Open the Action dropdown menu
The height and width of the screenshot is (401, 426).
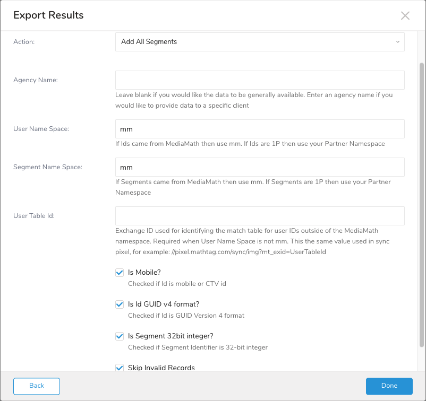[x=260, y=42]
